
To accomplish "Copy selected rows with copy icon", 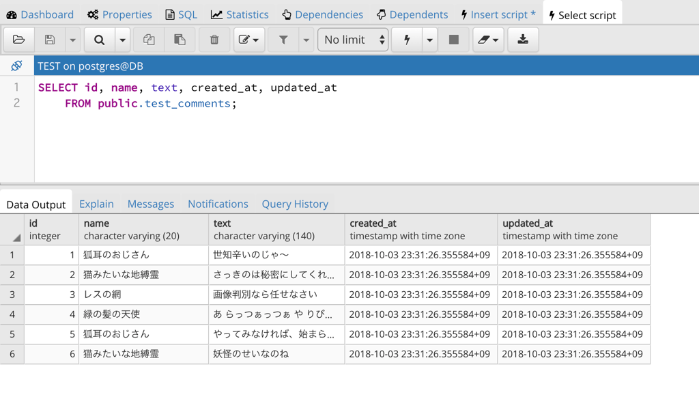I will pyautogui.click(x=149, y=40).
